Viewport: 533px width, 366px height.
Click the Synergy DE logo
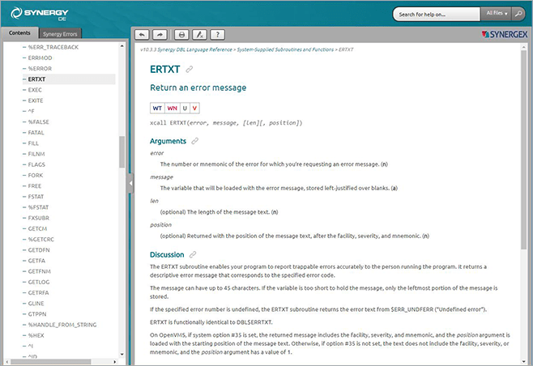click(40, 14)
